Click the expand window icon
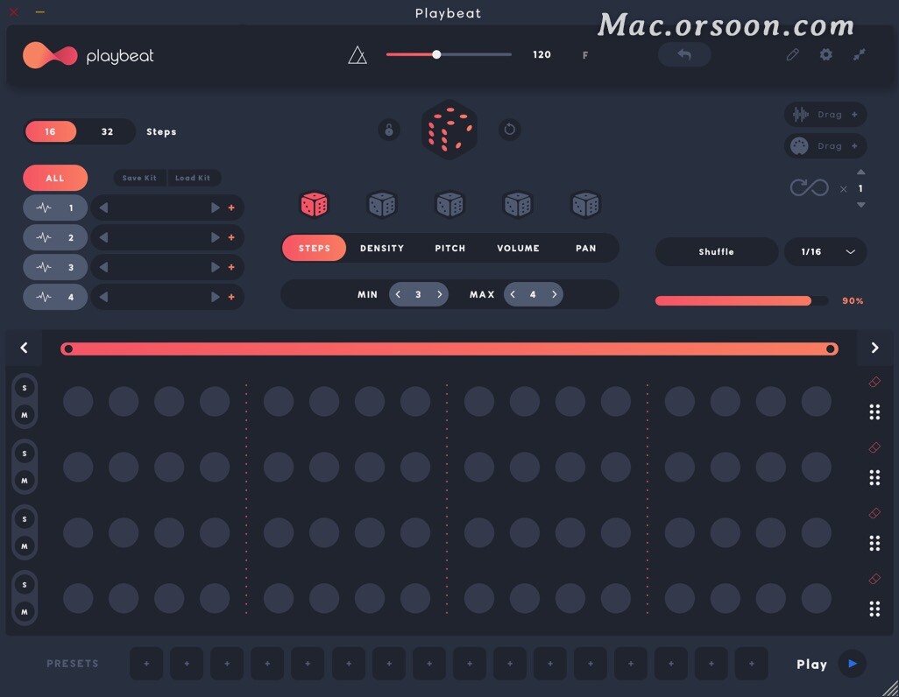 click(x=859, y=54)
